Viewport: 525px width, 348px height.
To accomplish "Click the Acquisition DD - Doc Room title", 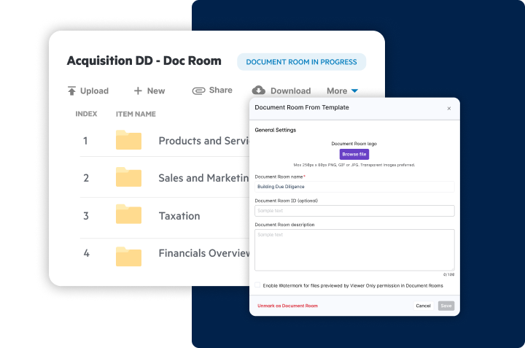I will tap(144, 61).
